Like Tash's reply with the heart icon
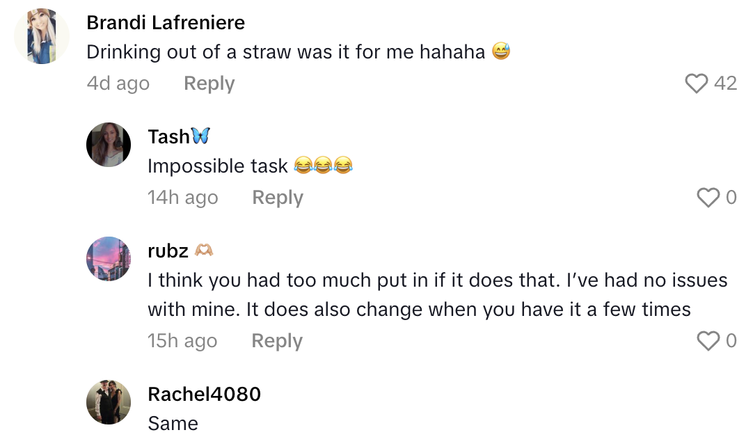Image resolution: width=753 pixels, height=437 pixels. [x=708, y=198]
